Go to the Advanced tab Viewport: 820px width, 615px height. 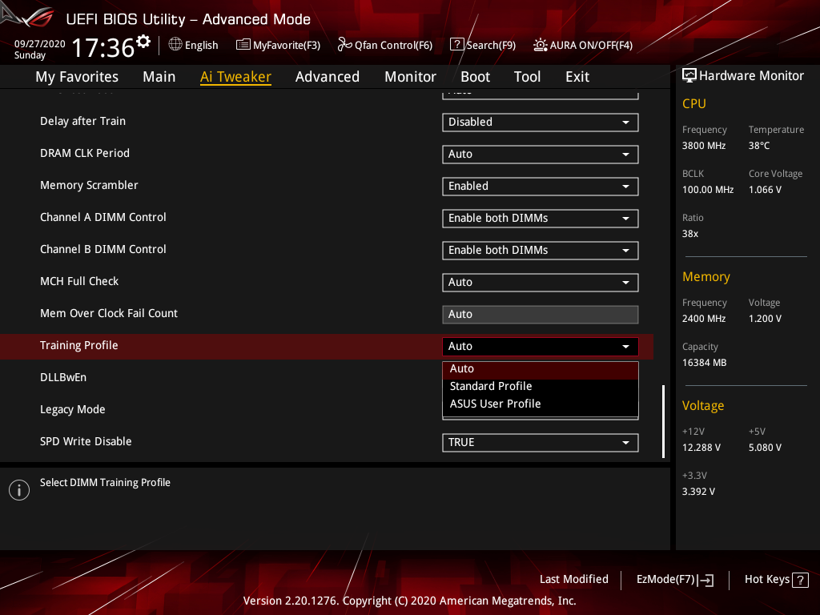(328, 77)
